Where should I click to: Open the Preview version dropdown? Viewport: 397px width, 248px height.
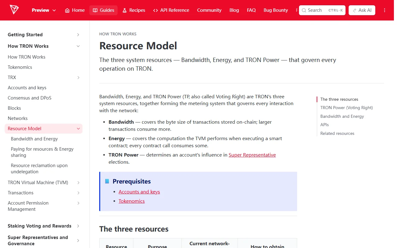click(x=44, y=10)
